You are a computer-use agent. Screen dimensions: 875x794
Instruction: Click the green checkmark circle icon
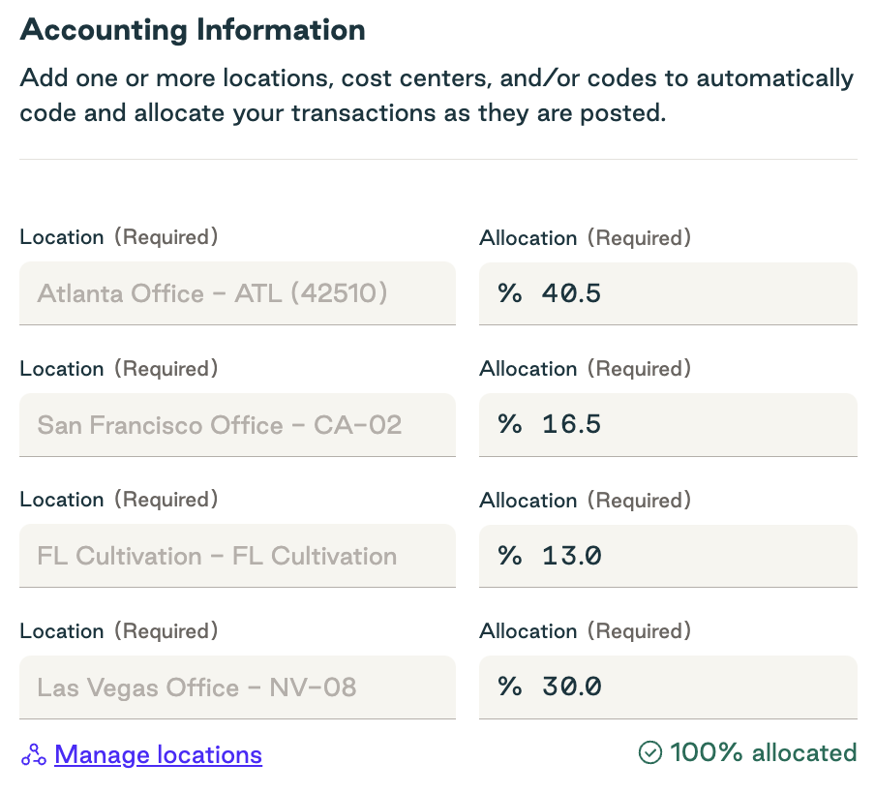pos(650,753)
